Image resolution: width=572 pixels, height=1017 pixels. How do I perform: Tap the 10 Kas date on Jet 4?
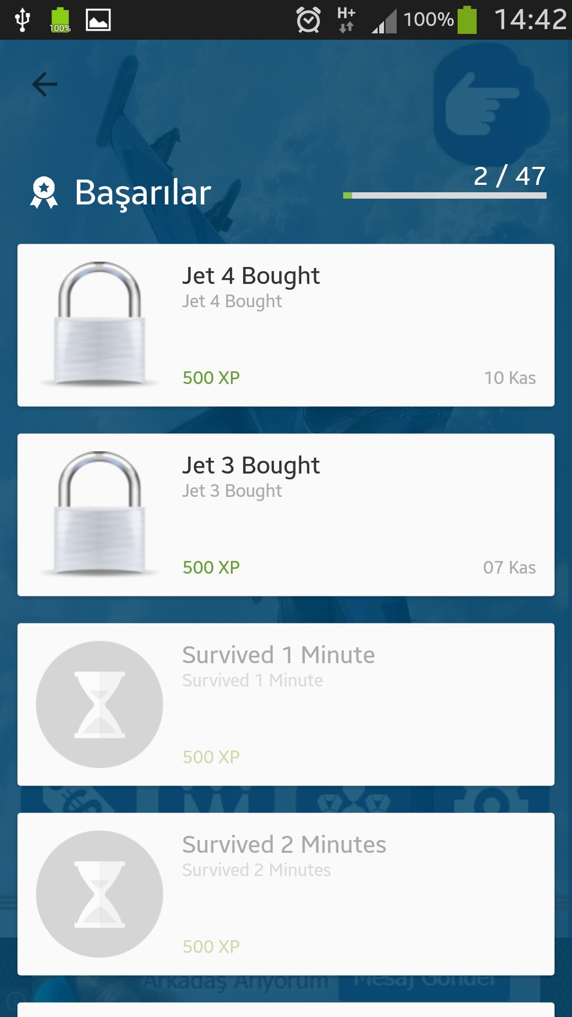pos(510,378)
